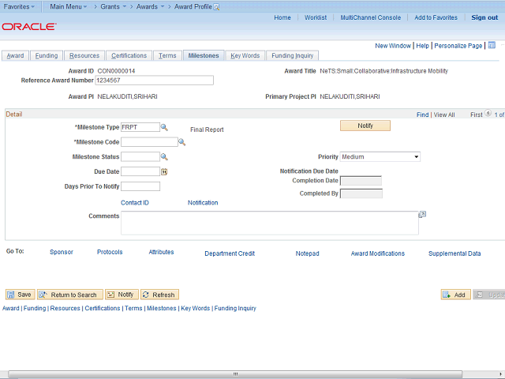Open the Contact ID link
Image resolution: width=505 pixels, height=379 pixels.
(135, 203)
